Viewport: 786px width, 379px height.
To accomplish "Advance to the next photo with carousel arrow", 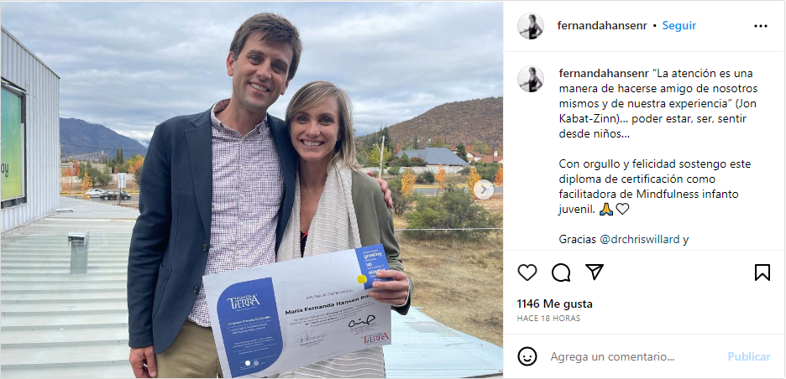I will coord(484,189).
